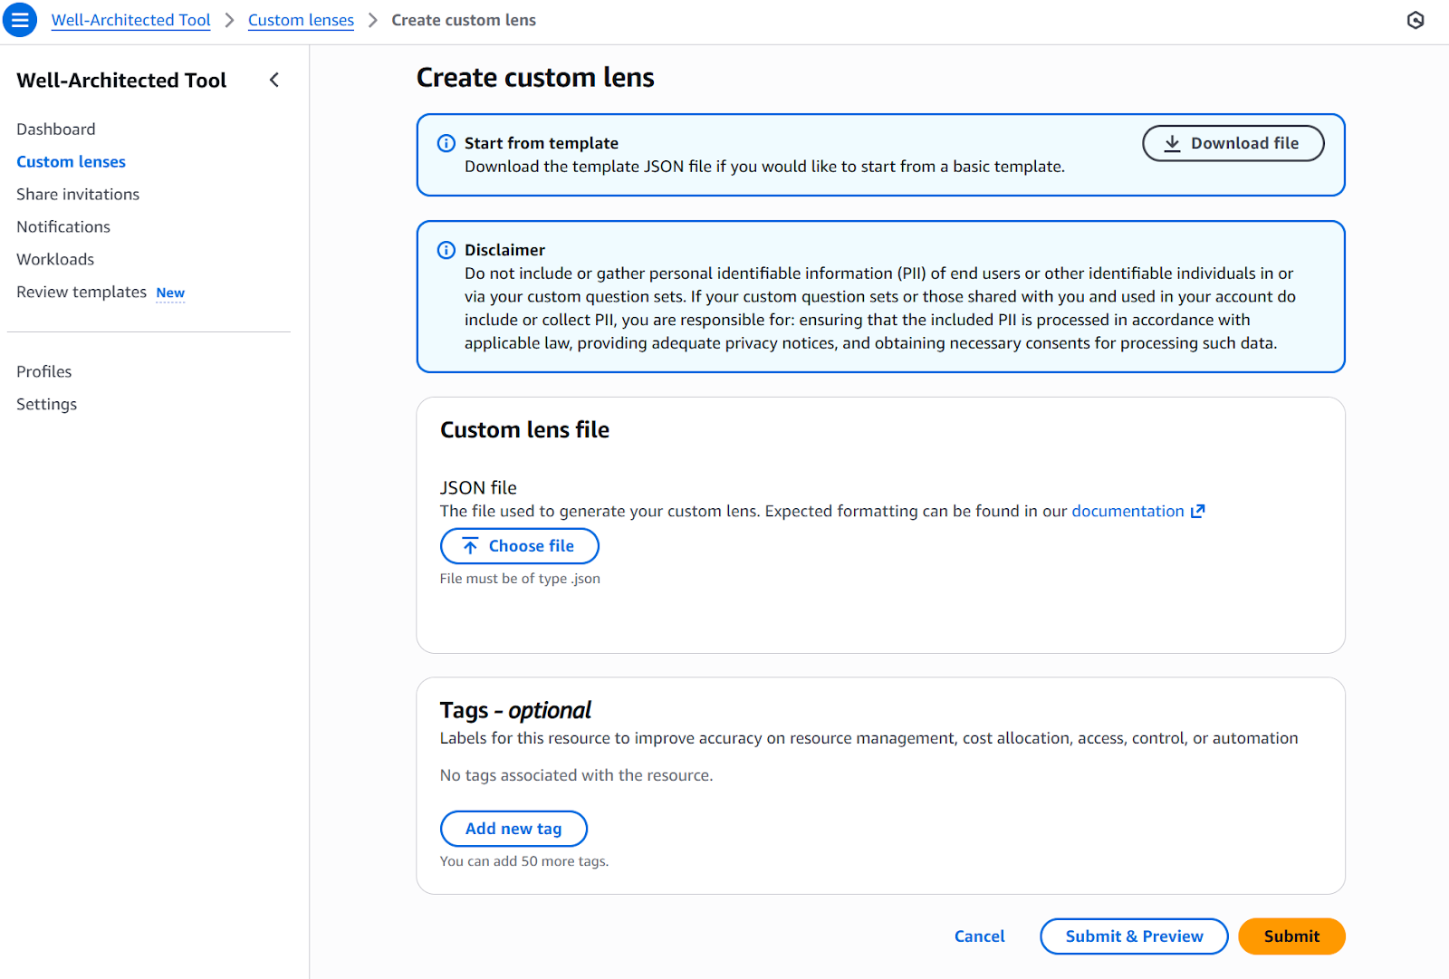The height and width of the screenshot is (979, 1449).
Task: Open Settings in the sidebar
Action: (x=47, y=405)
